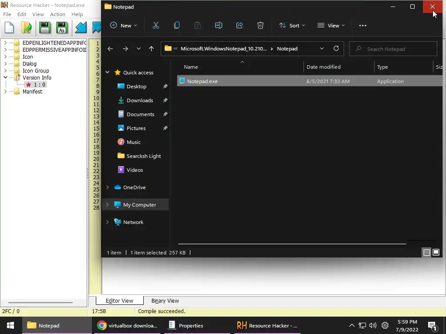Open the Action menu in Resource Hacker
446x334 pixels.
[57, 14]
